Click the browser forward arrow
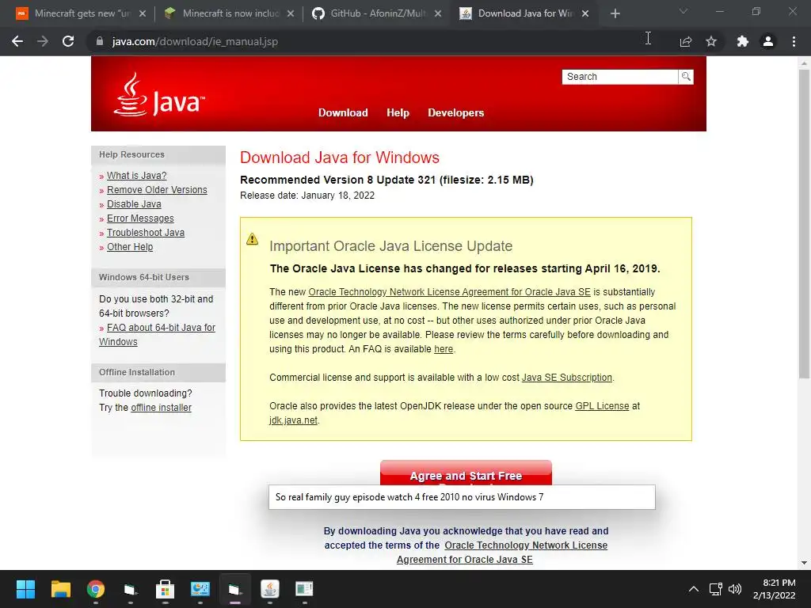The width and height of the screenshot is (811, 608). (43, 41)
